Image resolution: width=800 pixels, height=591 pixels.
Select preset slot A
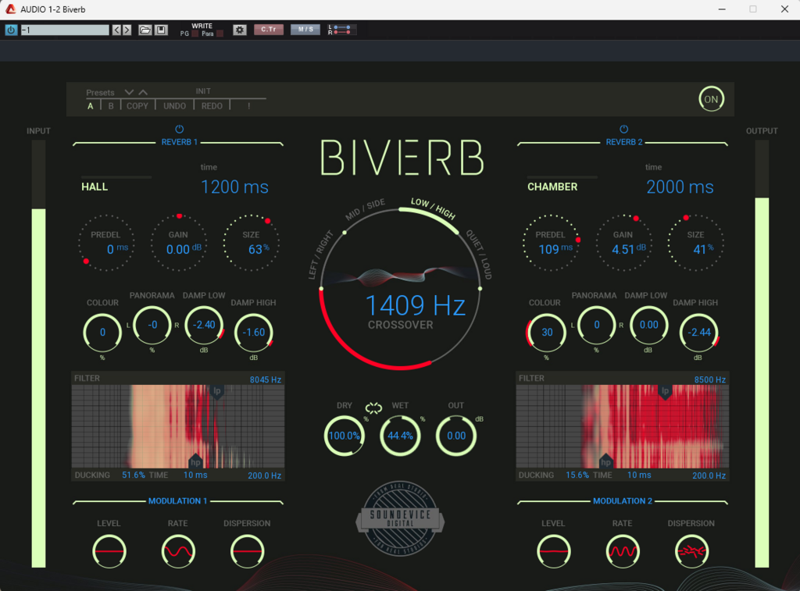tap(91, 106)
